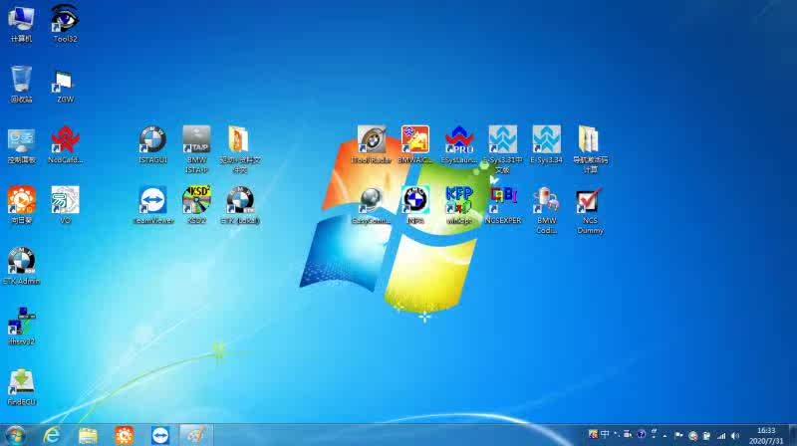Screen dimensions: 797x446
Task: Expand the hidden tray icons arrow
Action: tap(664, 435)
